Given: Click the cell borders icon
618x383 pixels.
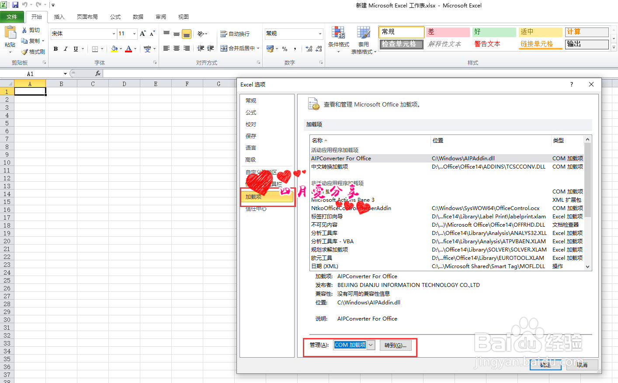Looking at the screenshot, I should 95,49.
